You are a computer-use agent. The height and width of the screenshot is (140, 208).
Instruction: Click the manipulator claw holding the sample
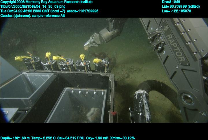93,41
